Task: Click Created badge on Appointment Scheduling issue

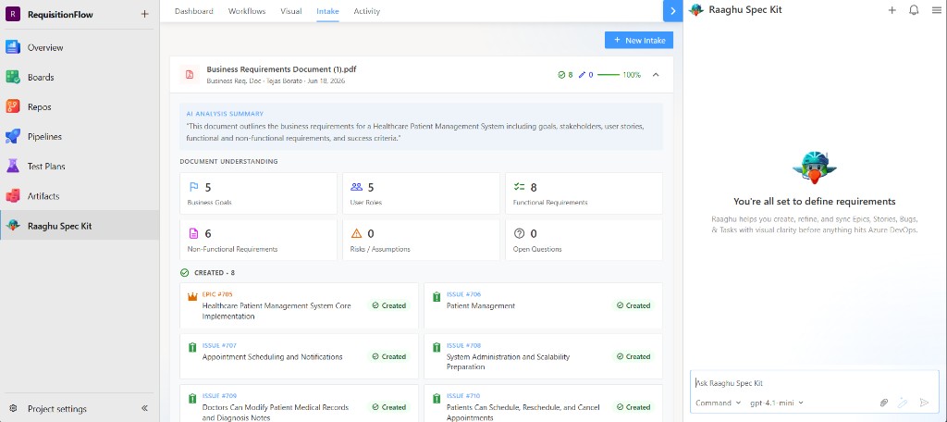Action: pos(389,356)
